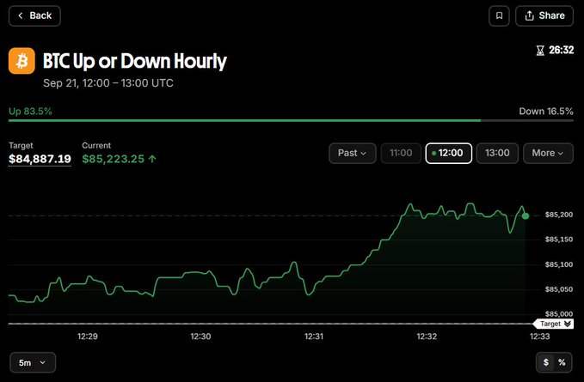
Task: Open the Past dropdown
Action: [x=353, y=153]
